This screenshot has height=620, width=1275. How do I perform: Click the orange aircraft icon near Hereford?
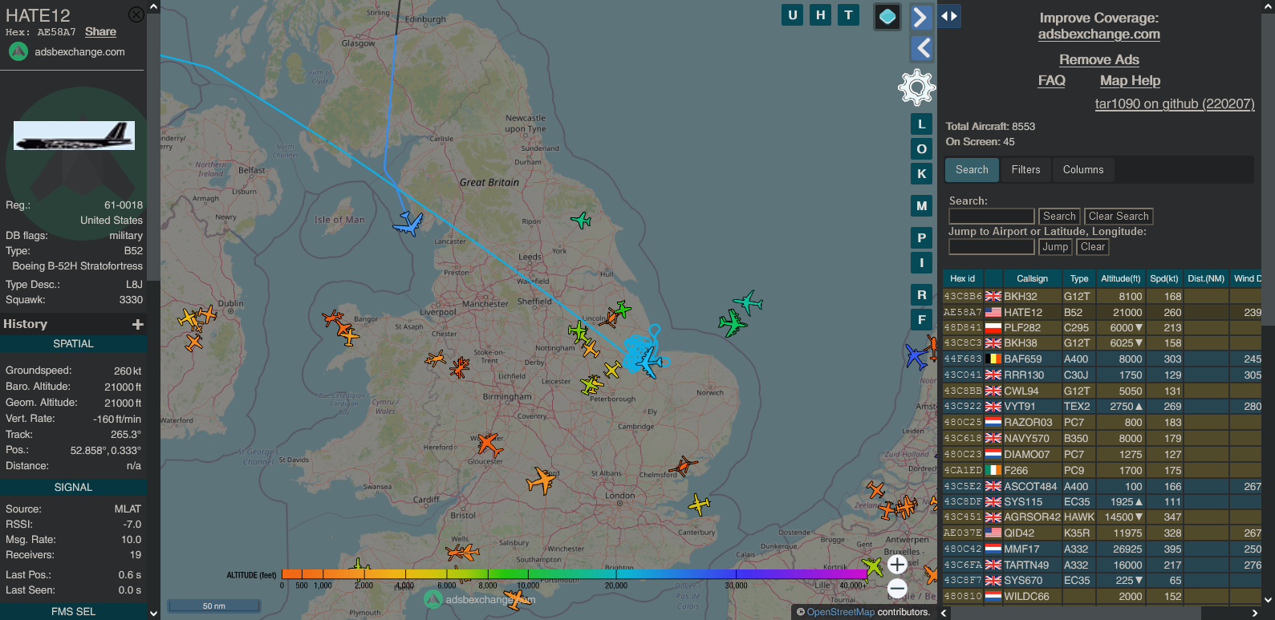point(489,444)
